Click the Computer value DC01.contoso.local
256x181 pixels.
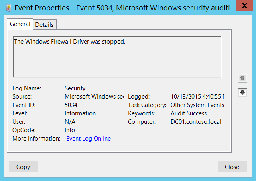pyautogui.click(x=195, y=122)
